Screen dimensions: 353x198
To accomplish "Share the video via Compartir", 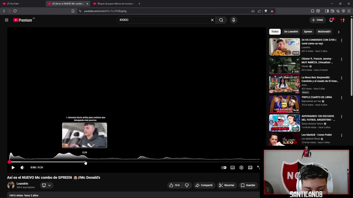I will click(204, 185).
